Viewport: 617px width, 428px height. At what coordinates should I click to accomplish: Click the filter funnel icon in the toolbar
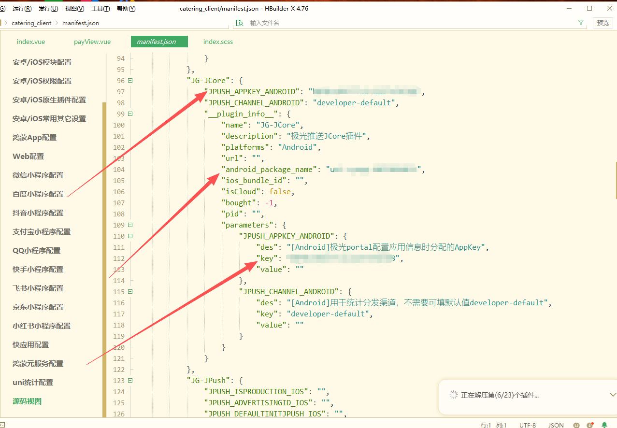point(581,23)
